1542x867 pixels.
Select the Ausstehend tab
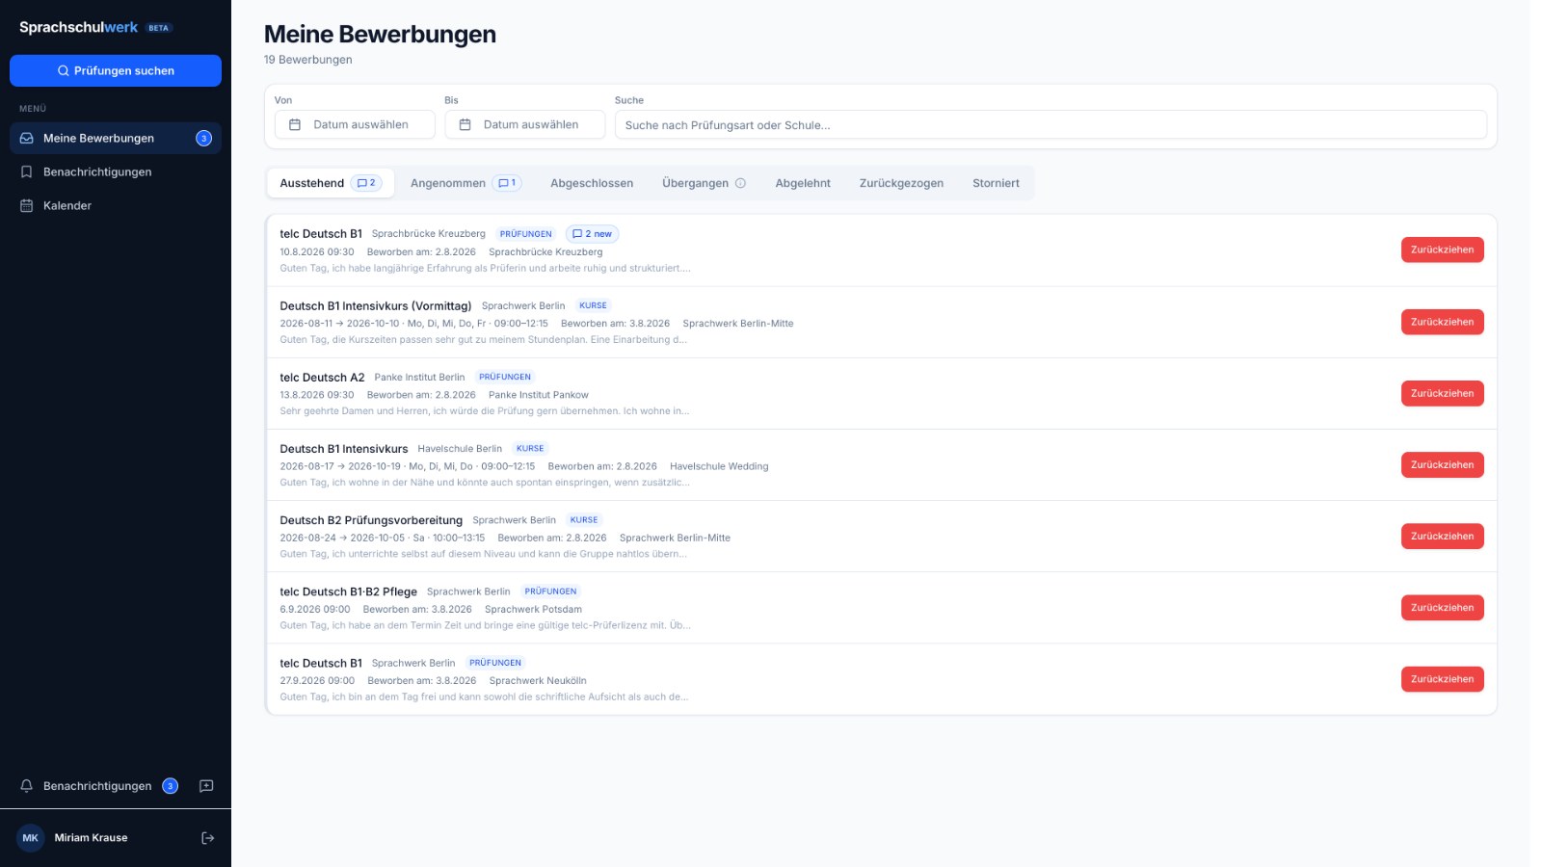[331, 183]
